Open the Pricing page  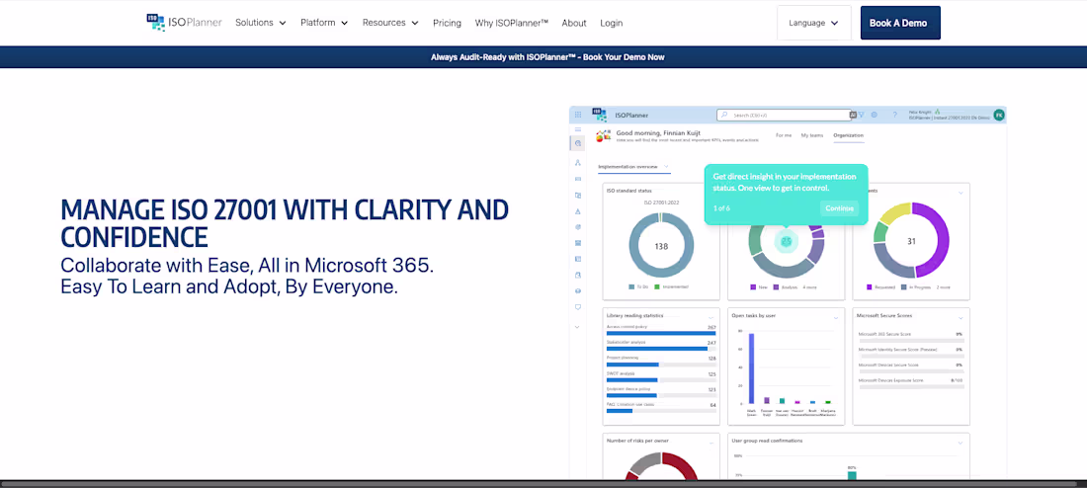pos(447,23)
